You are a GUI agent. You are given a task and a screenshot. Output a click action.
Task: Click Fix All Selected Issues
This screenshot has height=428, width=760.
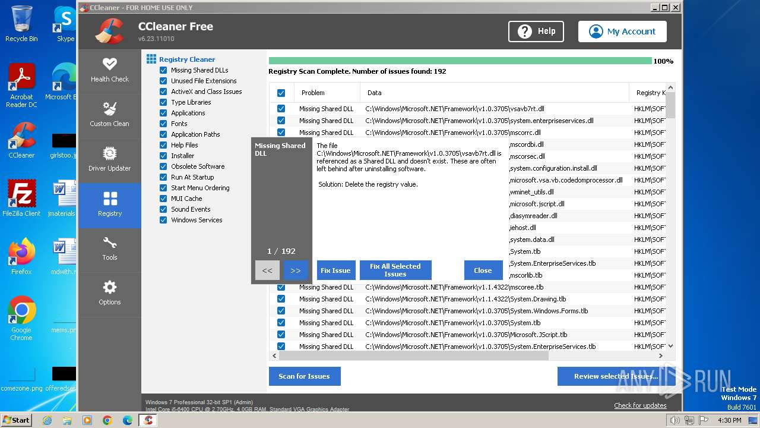[395, 270]
